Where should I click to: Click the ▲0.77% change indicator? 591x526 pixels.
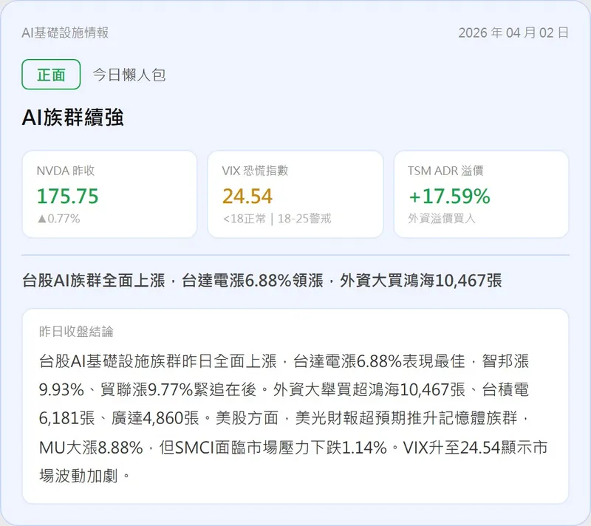tap(59, 219)
